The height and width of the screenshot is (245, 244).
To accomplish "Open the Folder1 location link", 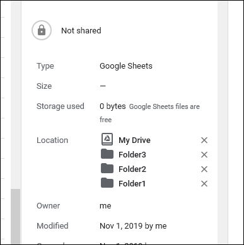I will coord(132,184).
